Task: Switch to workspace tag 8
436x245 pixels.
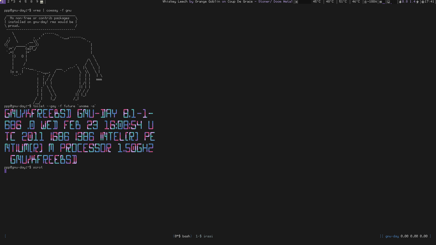Action: [31, 2]
